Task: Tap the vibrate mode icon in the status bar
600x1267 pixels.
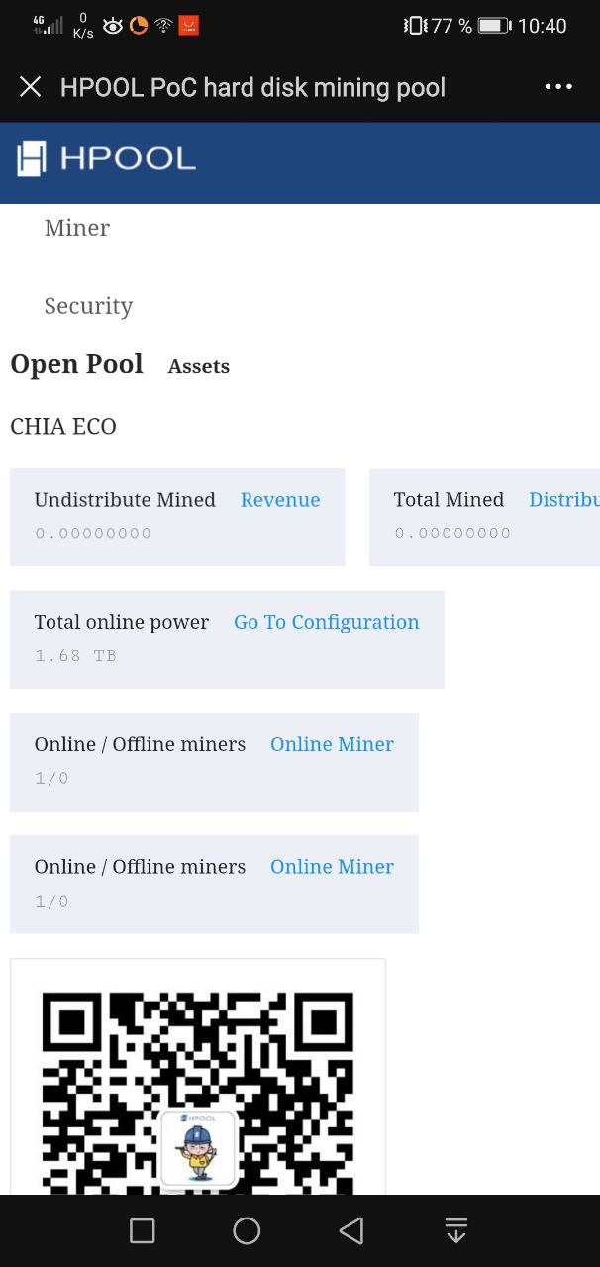Action: pos(415,26)
